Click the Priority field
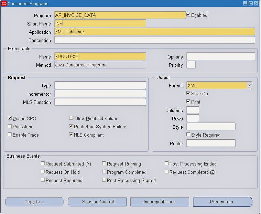The height and width of the screenshot is (214, 261). [191, 65]
